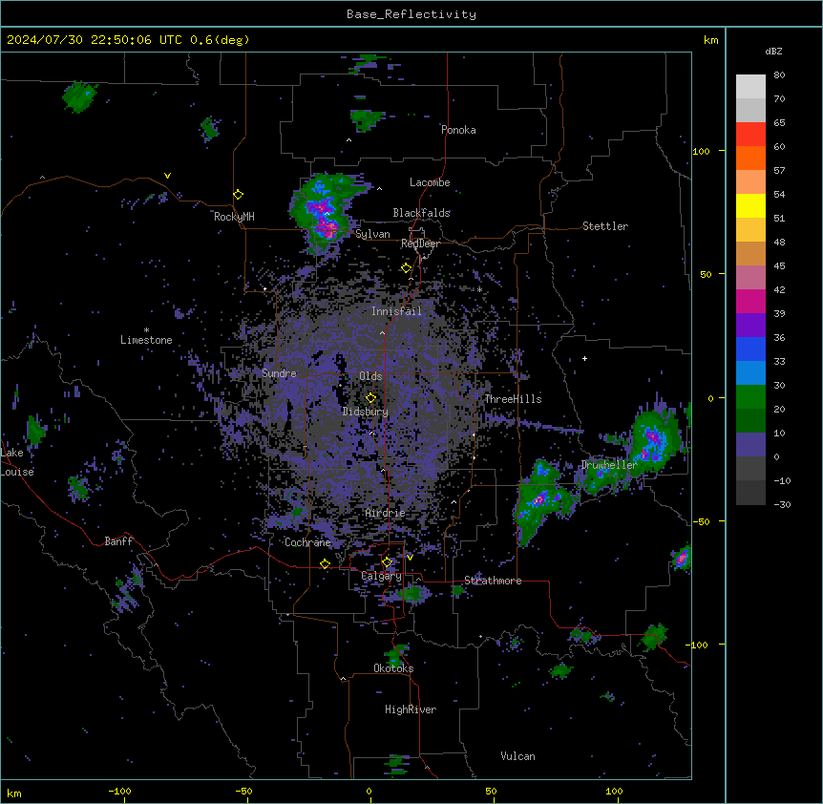This screenshot has height=804, width=823.
Task: Click the yellow v marker northeast of Calgary
Action: point(410,558)
